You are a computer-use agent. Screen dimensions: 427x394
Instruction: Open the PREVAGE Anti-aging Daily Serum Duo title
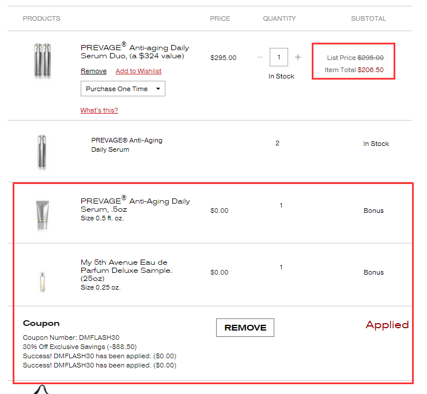(x=135, y=51)
